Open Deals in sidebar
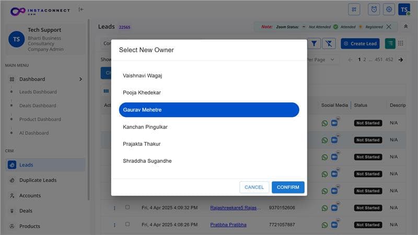The image size is (418, 235). coord(26,211)
